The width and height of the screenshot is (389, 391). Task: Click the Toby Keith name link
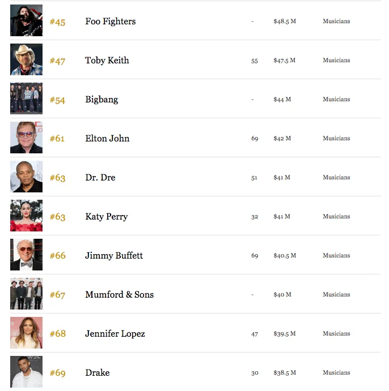(107, 61)
